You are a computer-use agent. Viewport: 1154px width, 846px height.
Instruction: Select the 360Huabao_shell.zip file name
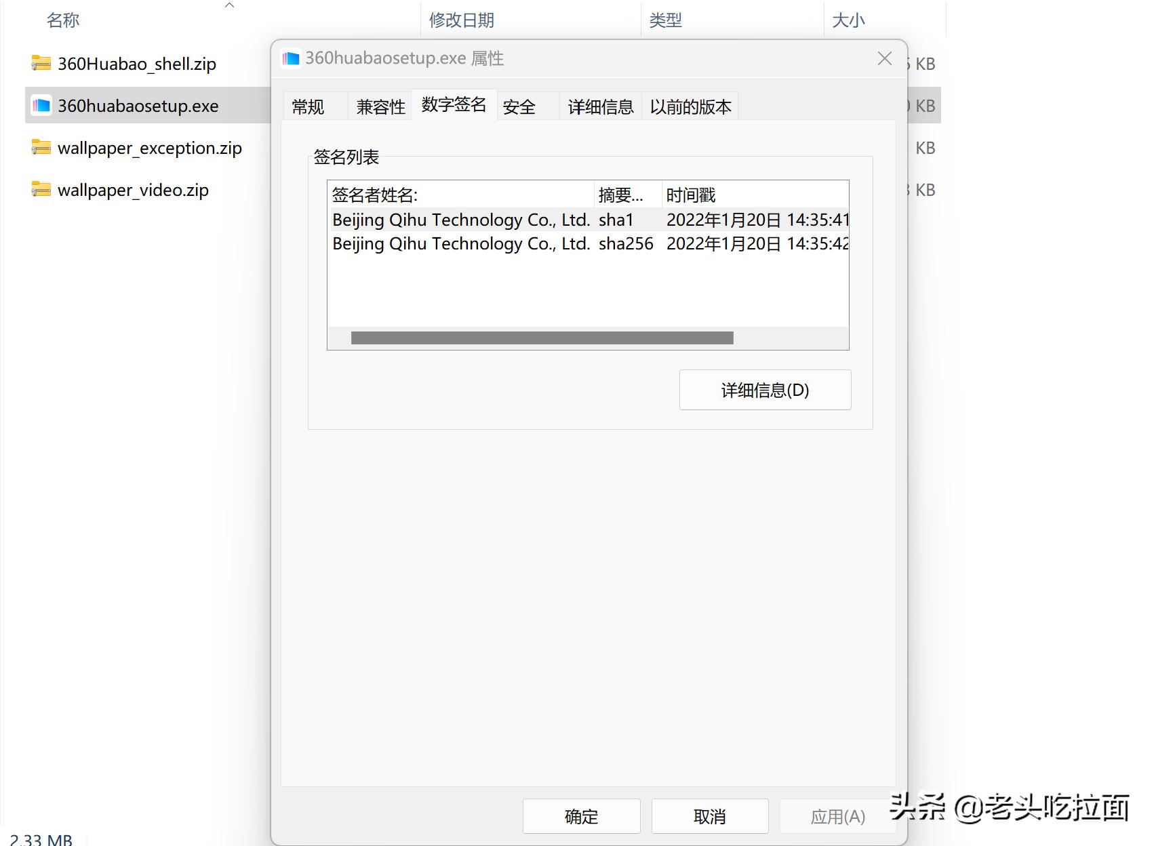click(x=137, y=64)
